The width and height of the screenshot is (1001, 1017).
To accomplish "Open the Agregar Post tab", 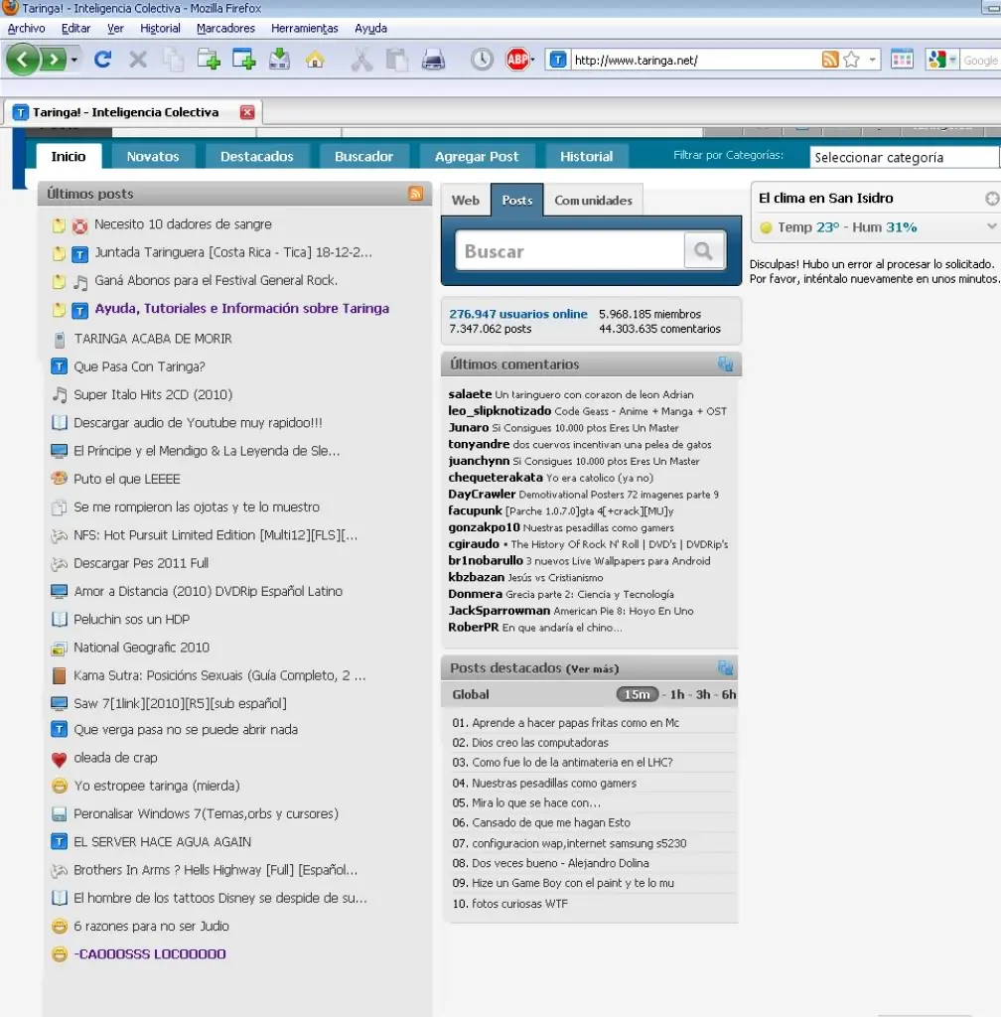I will tap(477, 156).
